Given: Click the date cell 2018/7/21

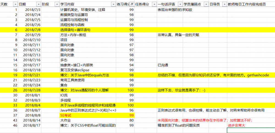Looking at the screenshot, I should point(29,75).
